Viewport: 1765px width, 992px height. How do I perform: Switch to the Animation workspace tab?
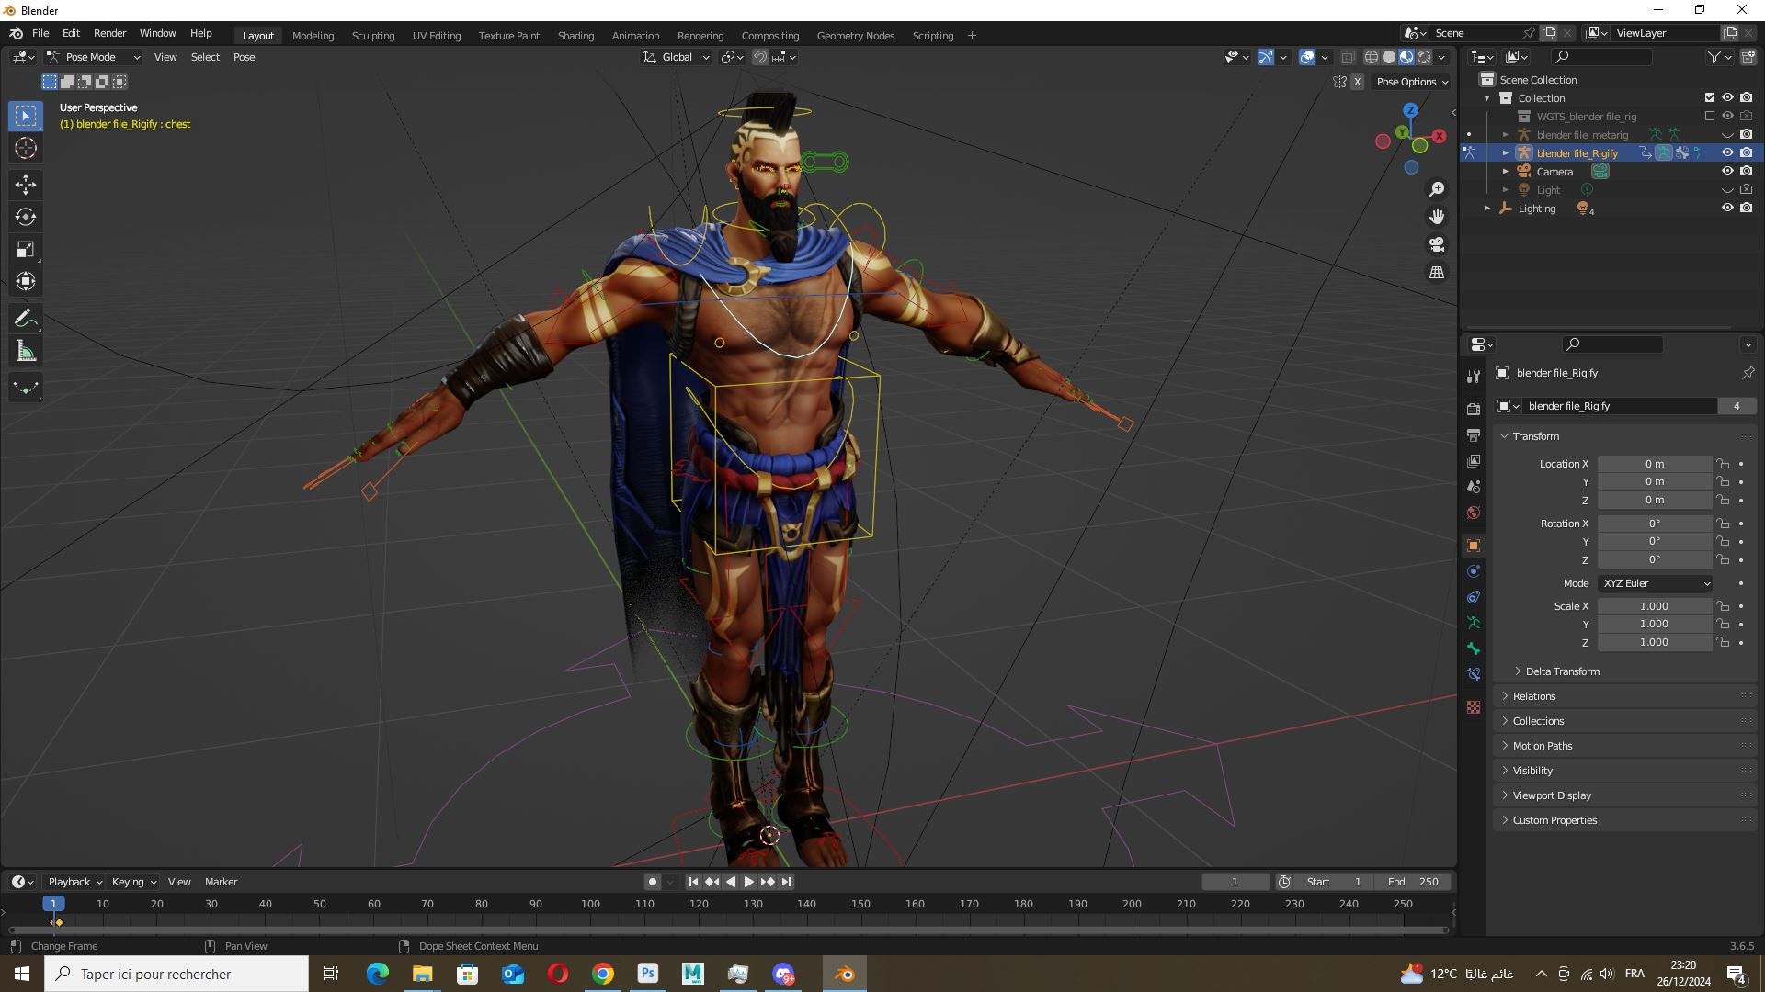635,36
